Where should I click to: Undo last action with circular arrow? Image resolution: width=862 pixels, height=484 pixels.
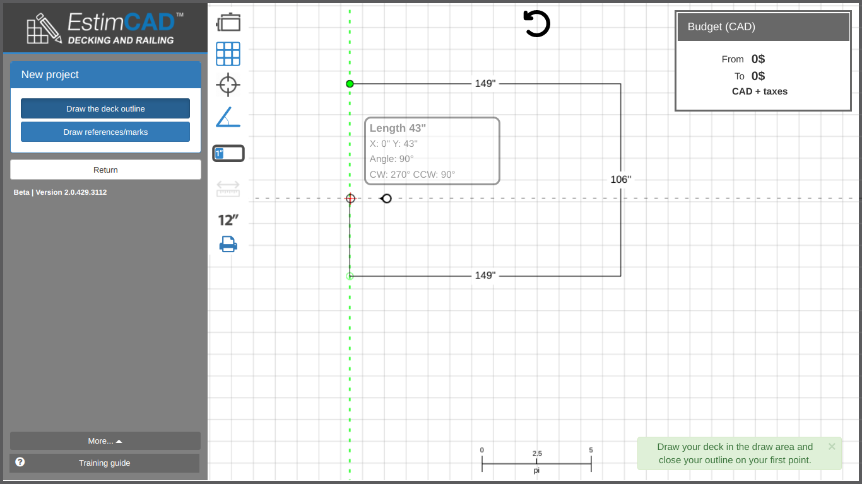point(537,24)
